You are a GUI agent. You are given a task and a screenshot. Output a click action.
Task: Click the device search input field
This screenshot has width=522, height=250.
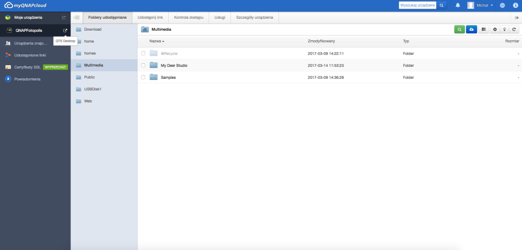[x=417, y=5]
